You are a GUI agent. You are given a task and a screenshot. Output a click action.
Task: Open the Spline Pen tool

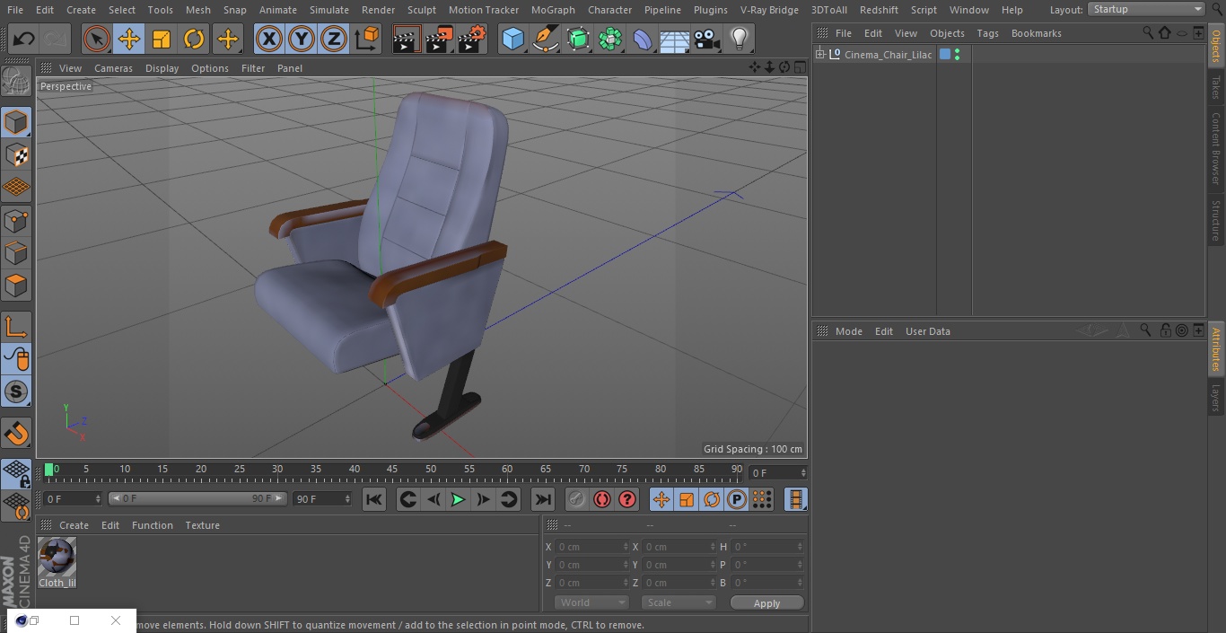tap(545, 39)
